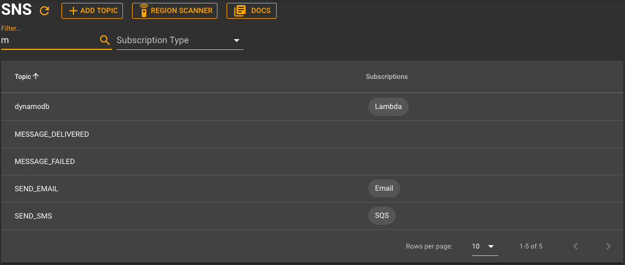Go to next page chevron
The height and width of the screenshot is (265, 625).
click(608, 246)
